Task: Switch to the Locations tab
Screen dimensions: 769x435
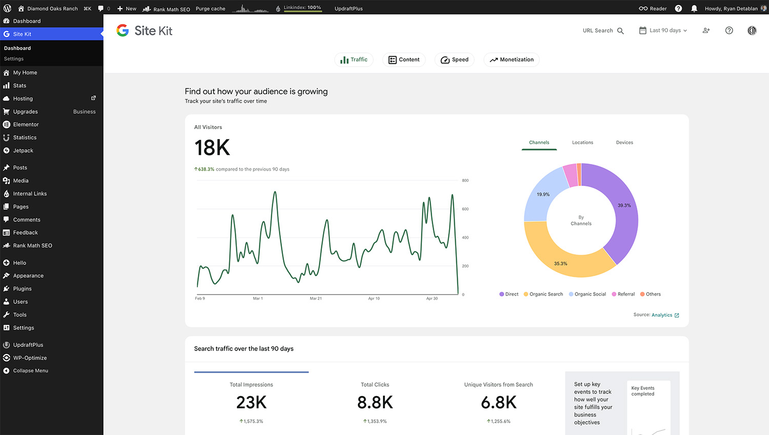Action: click(582, 142)
